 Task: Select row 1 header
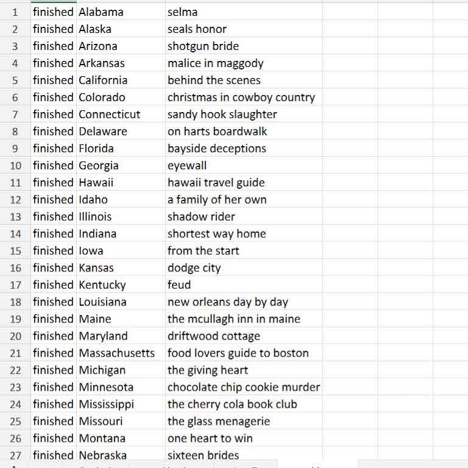[15, 12]
